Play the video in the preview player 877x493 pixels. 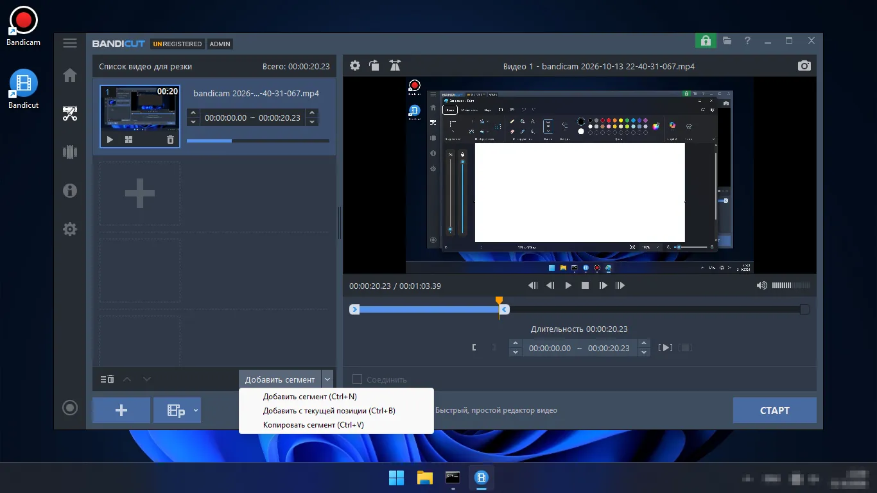[568, 286]
